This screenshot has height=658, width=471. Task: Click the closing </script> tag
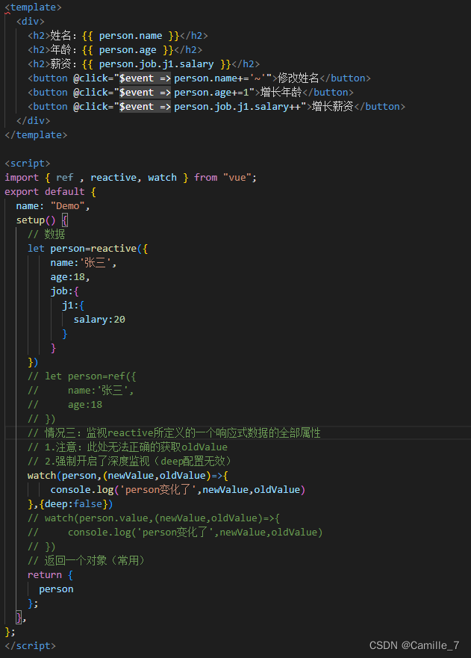tap(30, 646)
